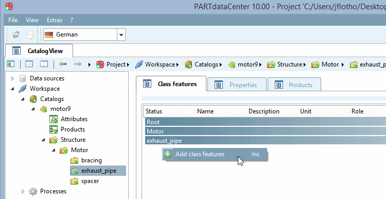This screenshot has height=199, width=386.
Task: Click the open project folder toolbar icon
Action: (x=16, y=35)
